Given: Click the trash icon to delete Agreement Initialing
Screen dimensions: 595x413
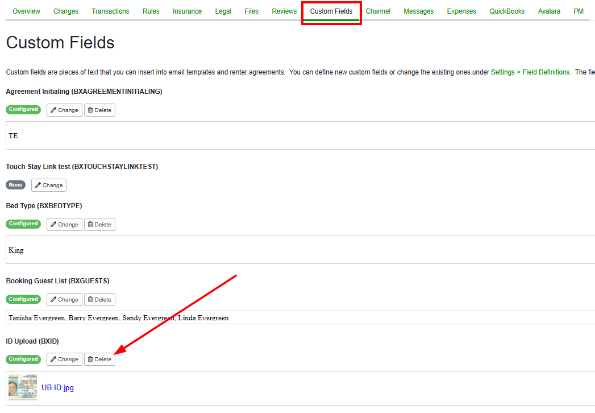Looking at the screenshot, I should 91,110.
